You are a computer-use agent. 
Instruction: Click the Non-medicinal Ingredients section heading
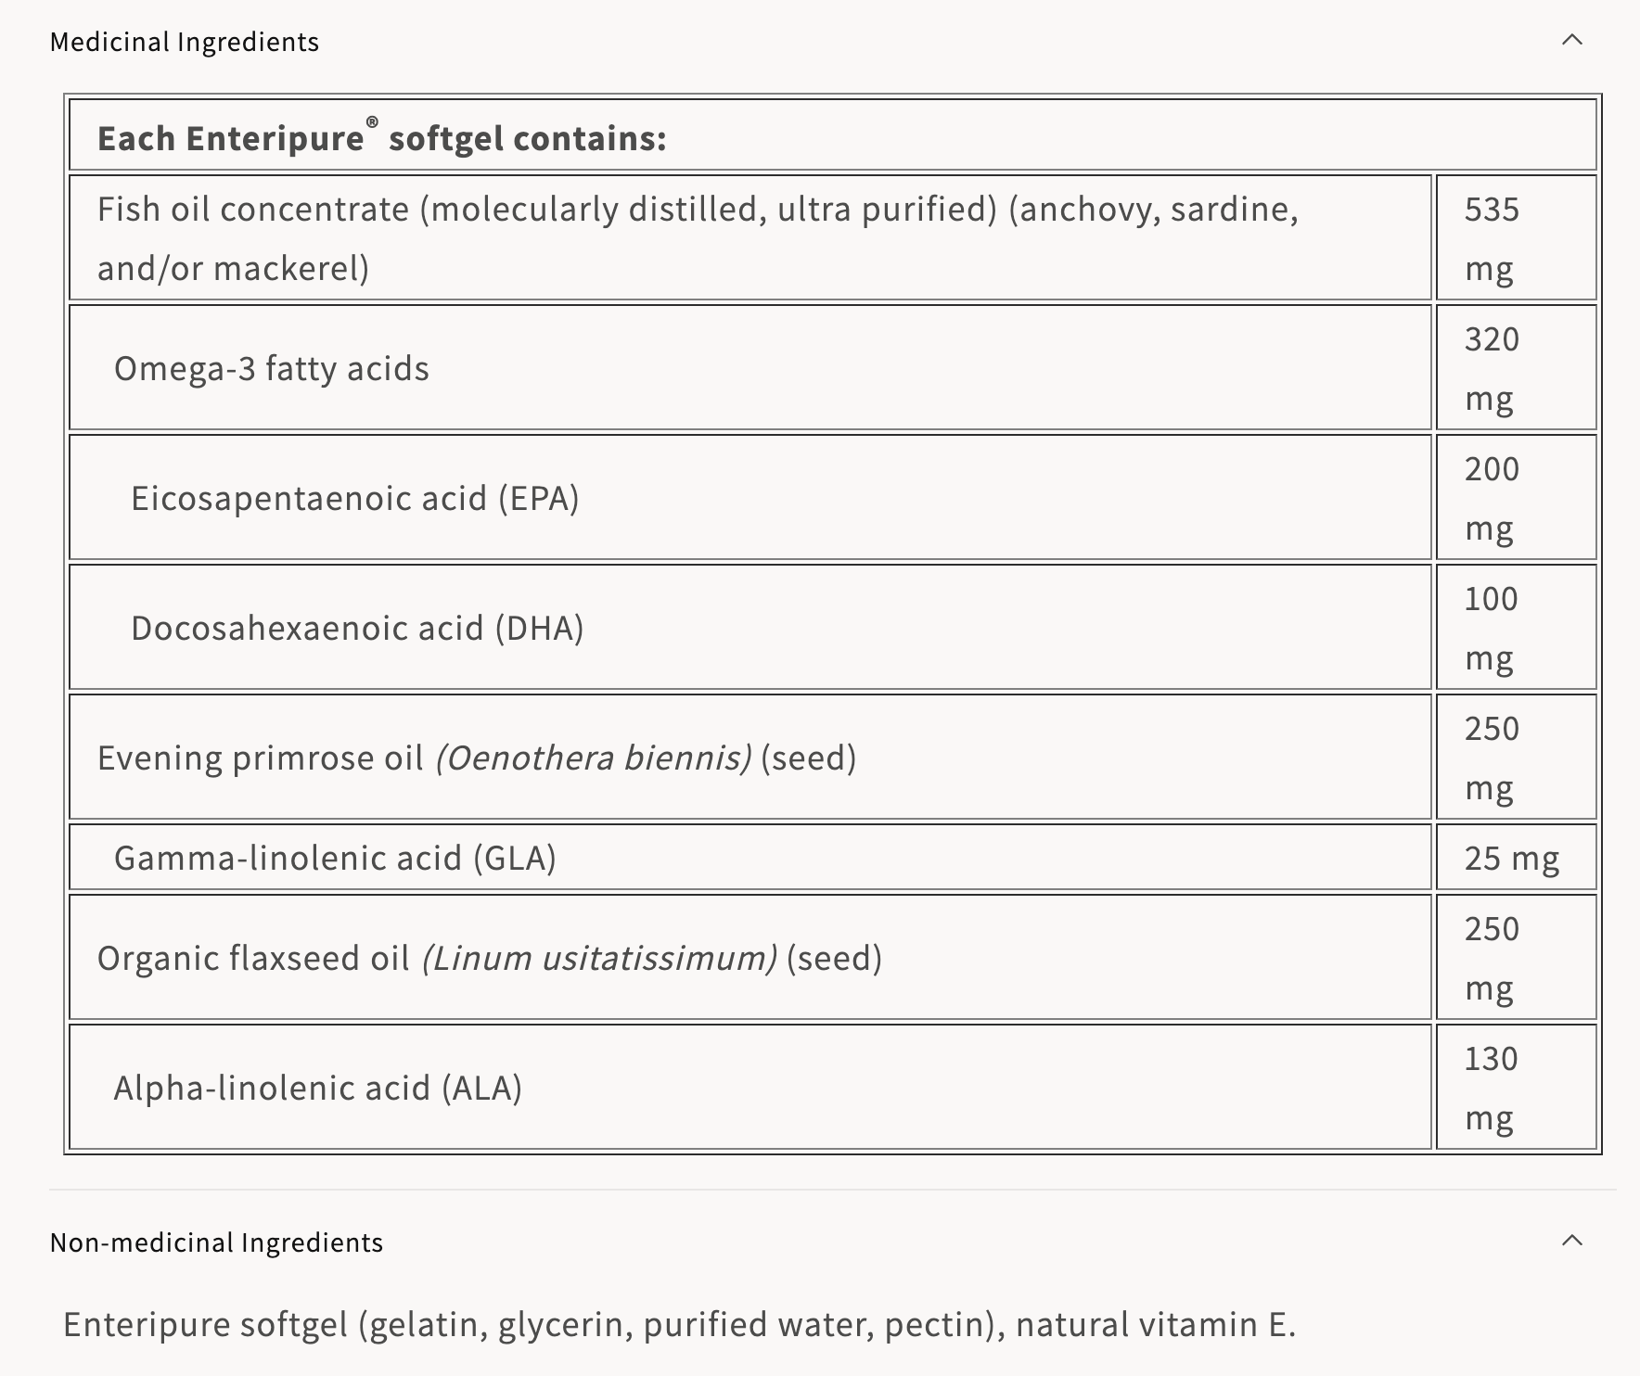point(216,1242)
